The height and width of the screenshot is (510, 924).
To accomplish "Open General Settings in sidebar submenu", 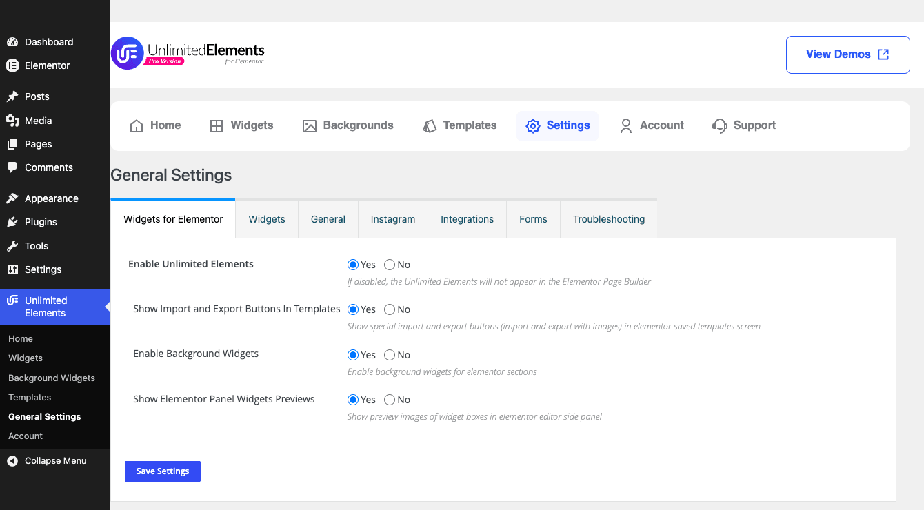I will click(x=45, y=417).
